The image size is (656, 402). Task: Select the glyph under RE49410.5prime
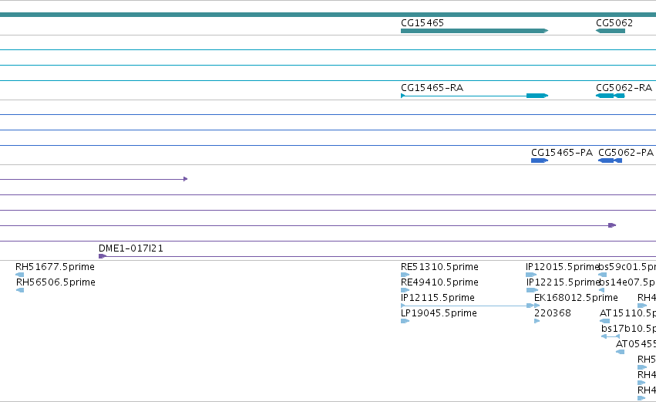(x=405, y=290)
